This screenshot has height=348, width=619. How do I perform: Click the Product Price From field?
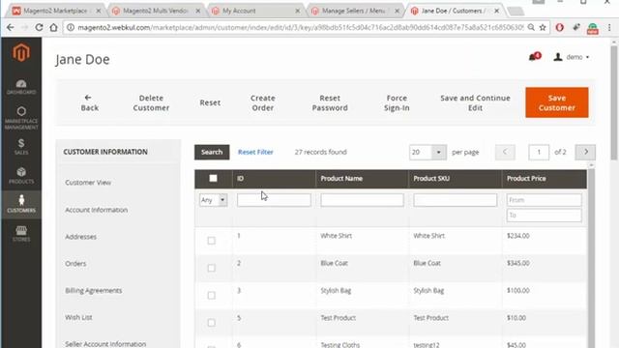coord(544,200)
